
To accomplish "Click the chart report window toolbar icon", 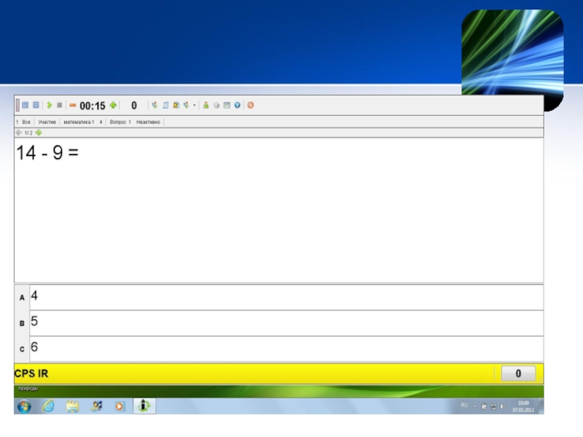I will (227, 106).
